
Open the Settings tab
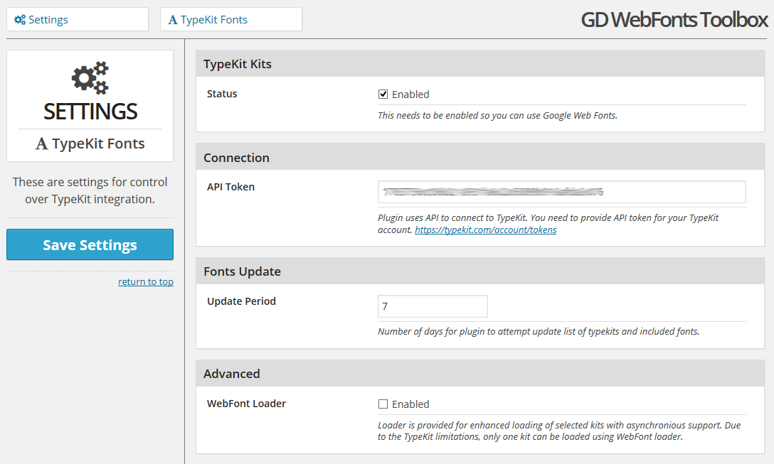coord(78,19)
